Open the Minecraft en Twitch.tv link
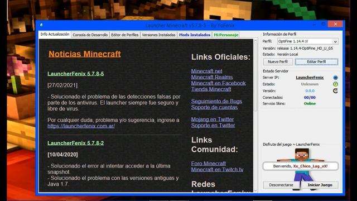The height and width of the screenshot is (201, 357). [x=217, y=170]
